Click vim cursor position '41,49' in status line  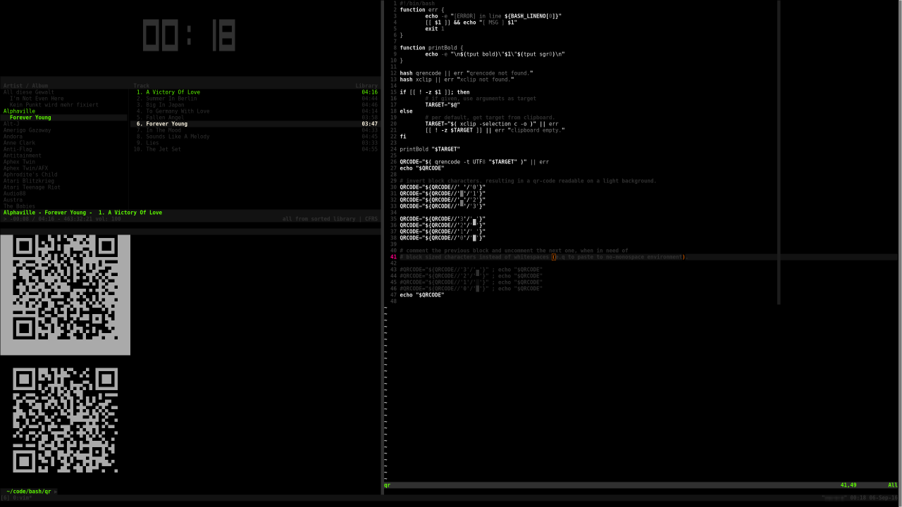(848, 485)
